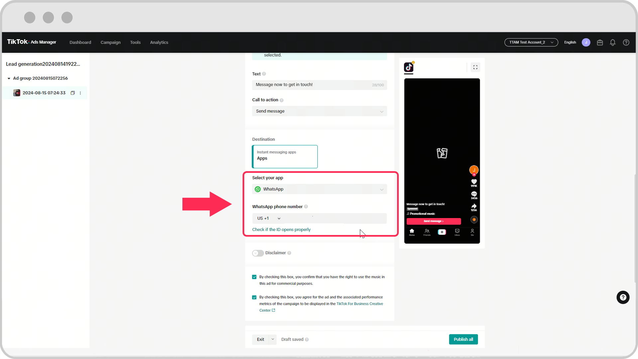Click the Publish all button

(x=463, y=339)
